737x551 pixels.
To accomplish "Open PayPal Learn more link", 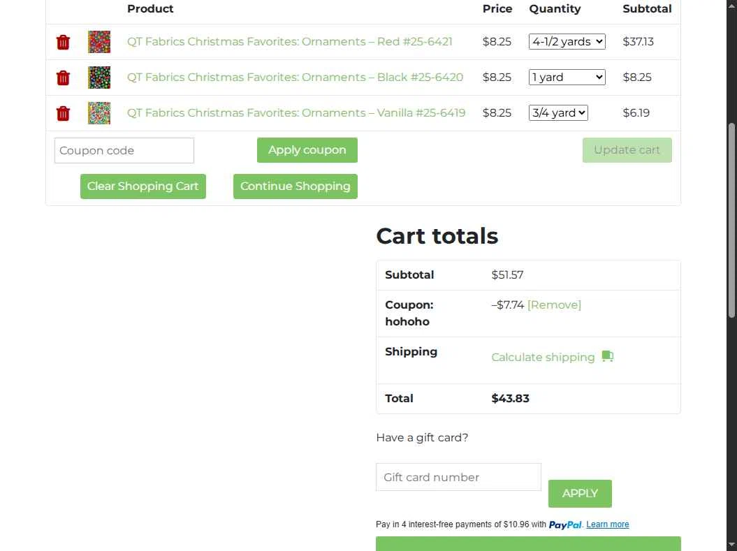I will [607, 524].
